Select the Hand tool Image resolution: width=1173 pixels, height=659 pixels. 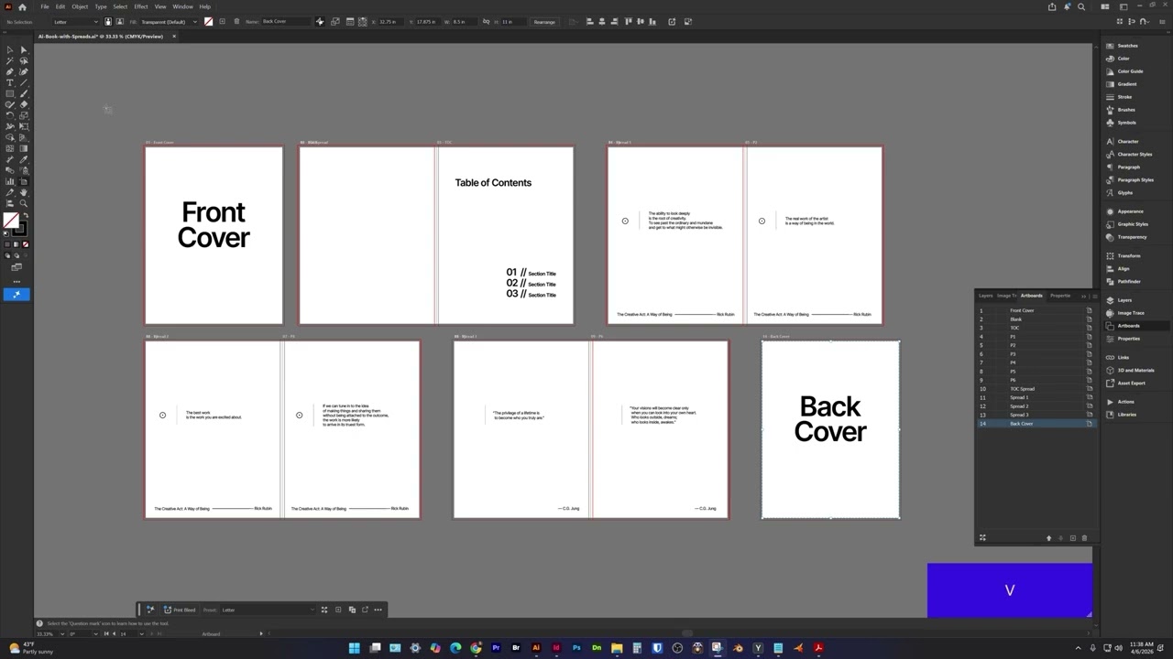(x=24, y=192)
